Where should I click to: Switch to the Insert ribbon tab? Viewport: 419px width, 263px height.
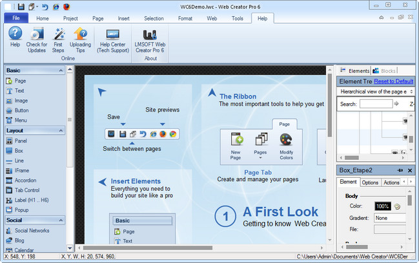pyautogui.click(x=124, y=19)
